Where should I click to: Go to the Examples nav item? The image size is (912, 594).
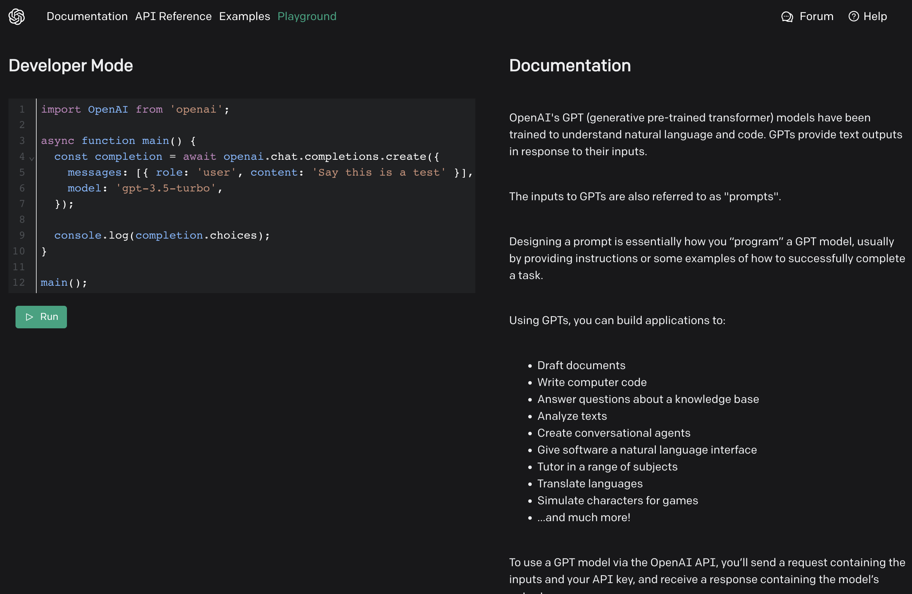[245, 17]
